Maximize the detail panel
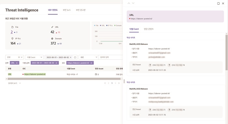 [219, 3]
